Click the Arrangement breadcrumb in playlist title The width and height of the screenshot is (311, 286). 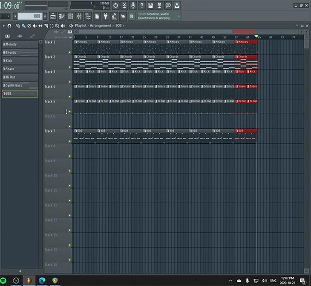click(101, 25)
